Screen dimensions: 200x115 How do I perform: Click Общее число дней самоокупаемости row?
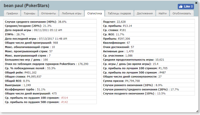148,76
